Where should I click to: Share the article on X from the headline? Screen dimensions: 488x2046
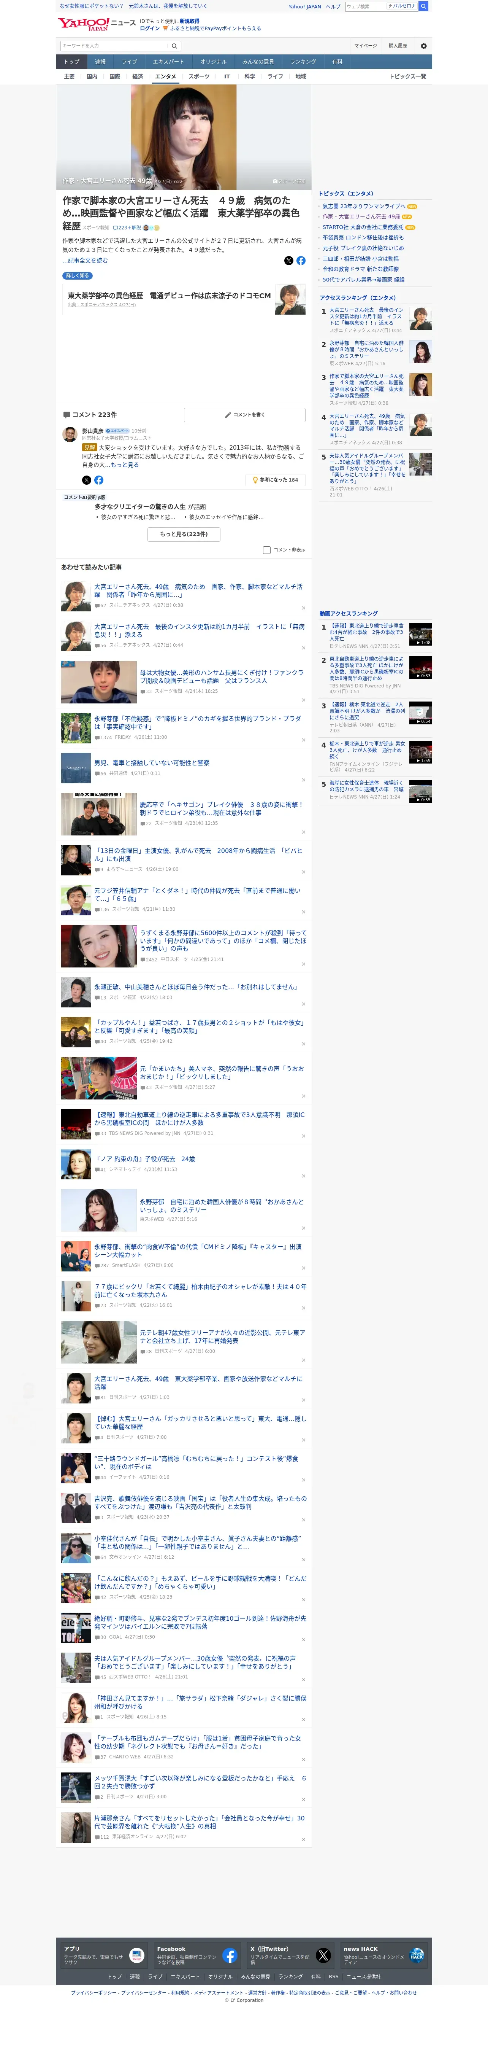tap(289, 261)
